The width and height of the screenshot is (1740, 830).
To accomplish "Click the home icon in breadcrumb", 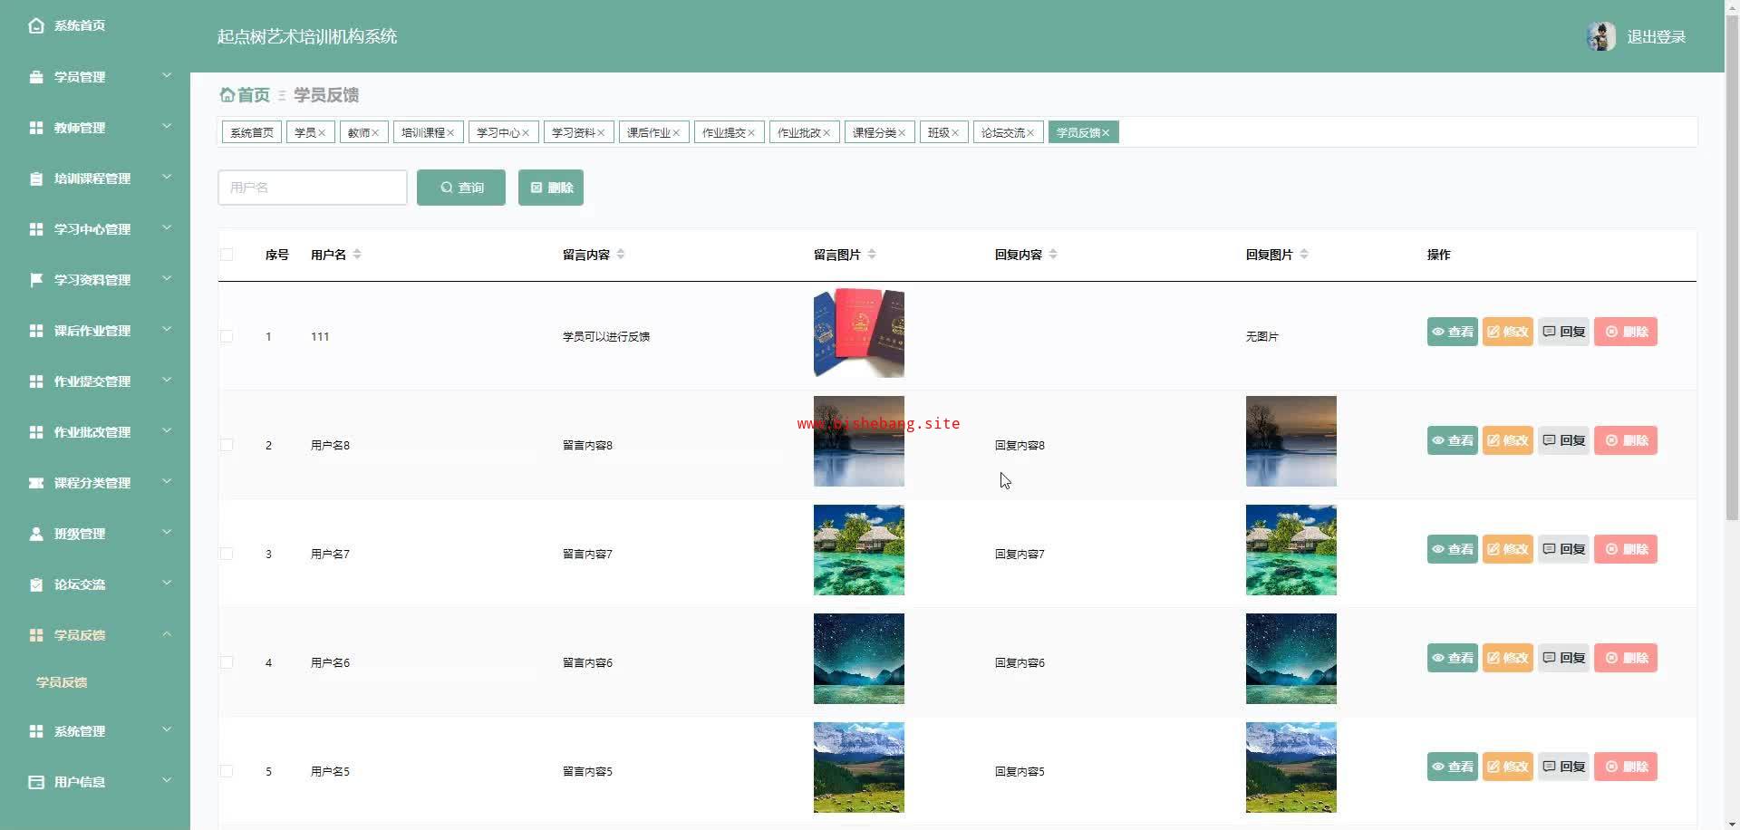I will [227, 95].
